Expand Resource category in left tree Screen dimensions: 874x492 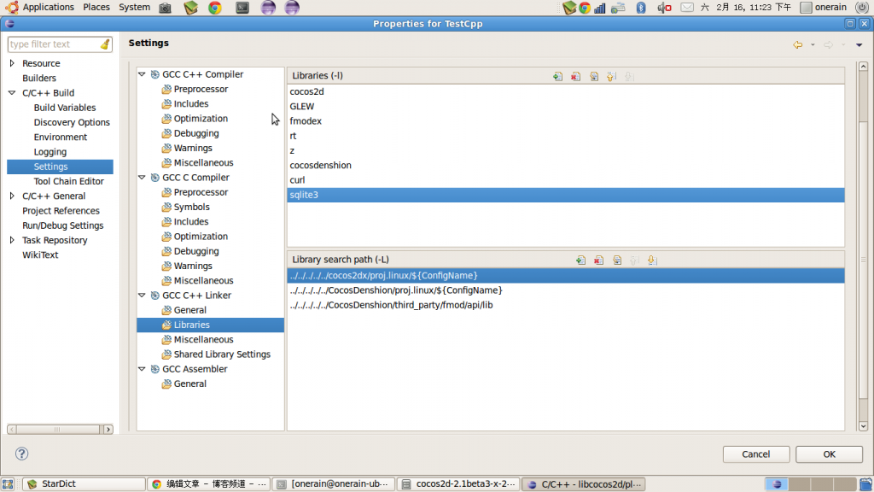[12, 63]
